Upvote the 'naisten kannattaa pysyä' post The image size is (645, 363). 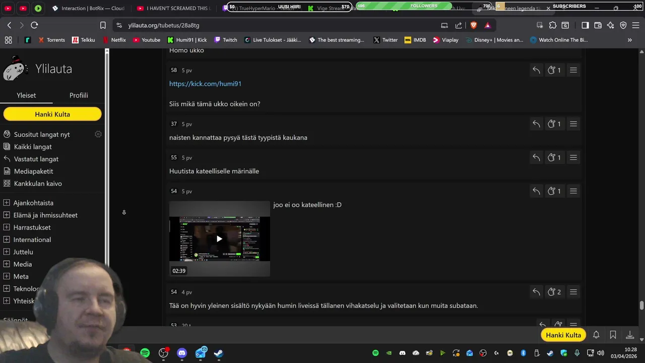click(554, 124)
